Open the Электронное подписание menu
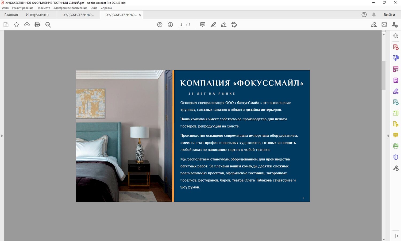 point(70,8)
